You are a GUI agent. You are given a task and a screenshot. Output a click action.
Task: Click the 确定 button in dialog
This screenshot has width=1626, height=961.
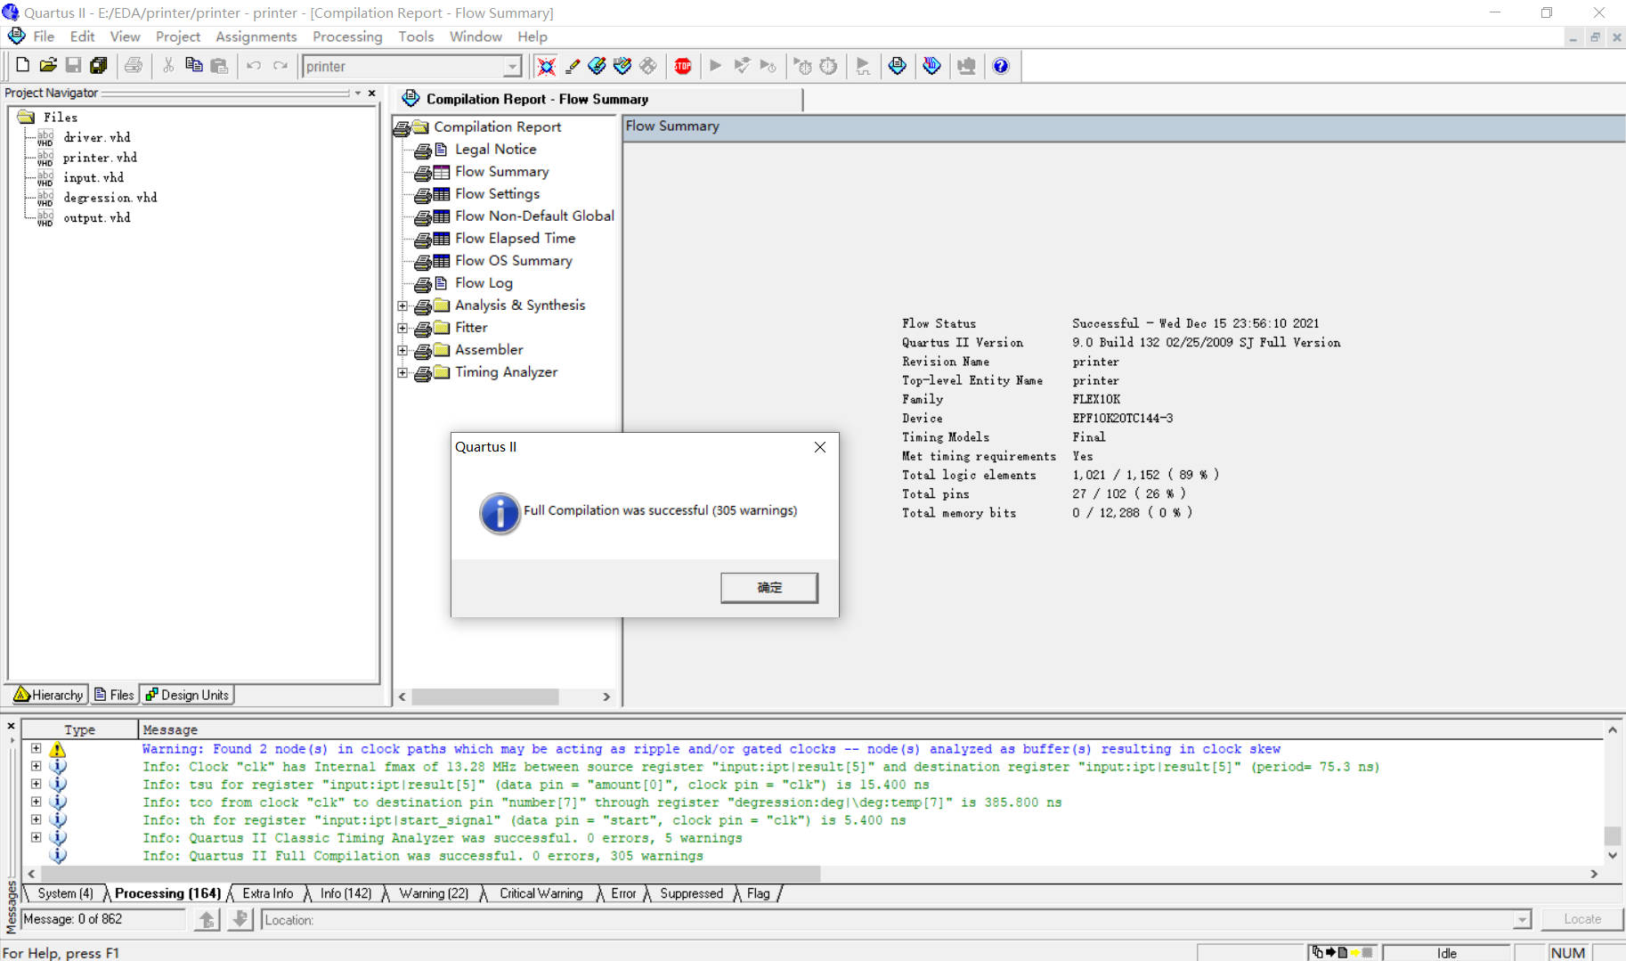coord(769,588)
